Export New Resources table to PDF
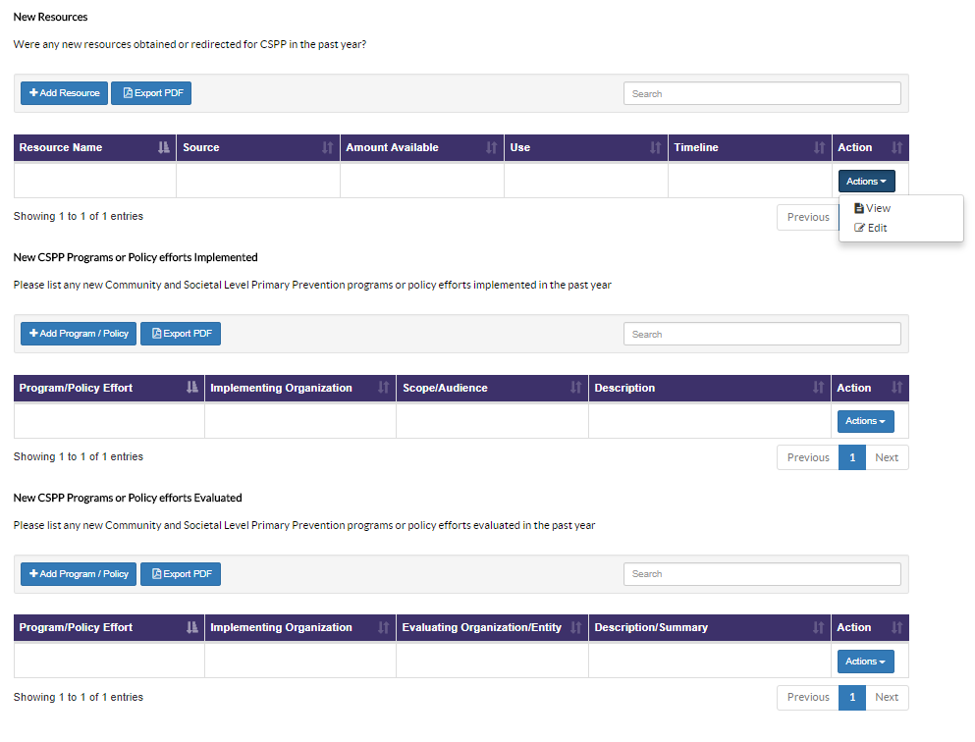Image resolution: width=975 pixels, height=742 pixels. [151, 93]
